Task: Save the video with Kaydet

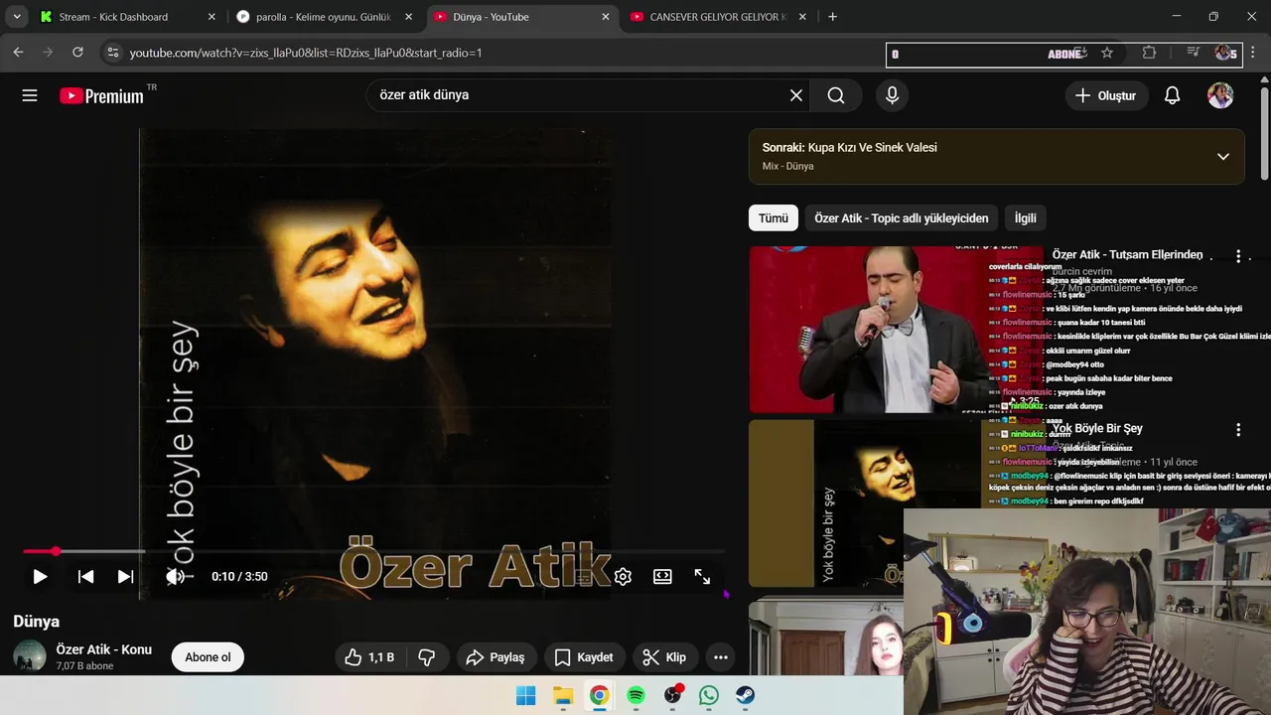Action: pos(584,657)
